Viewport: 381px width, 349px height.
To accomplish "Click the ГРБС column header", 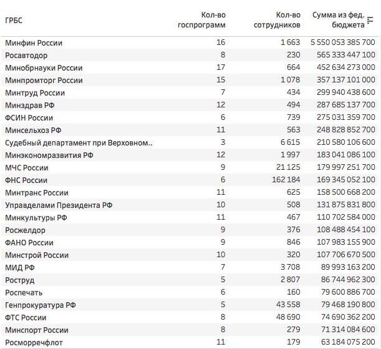I will [14, 21].
